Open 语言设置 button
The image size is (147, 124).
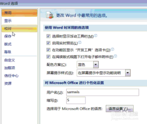[120, 109]
